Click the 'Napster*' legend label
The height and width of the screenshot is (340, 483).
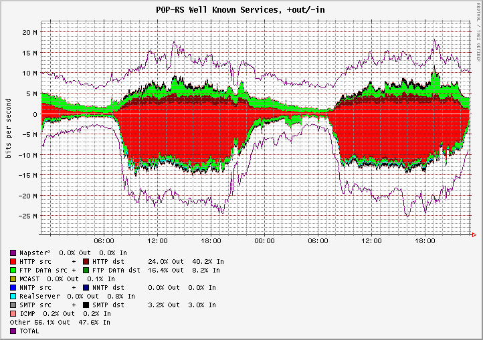35,253
